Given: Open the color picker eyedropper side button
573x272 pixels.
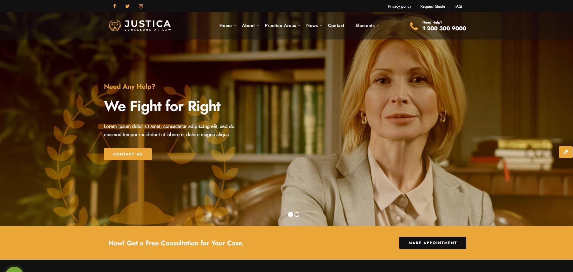Looking at the screenshot, I should click(x=566, y=152).
